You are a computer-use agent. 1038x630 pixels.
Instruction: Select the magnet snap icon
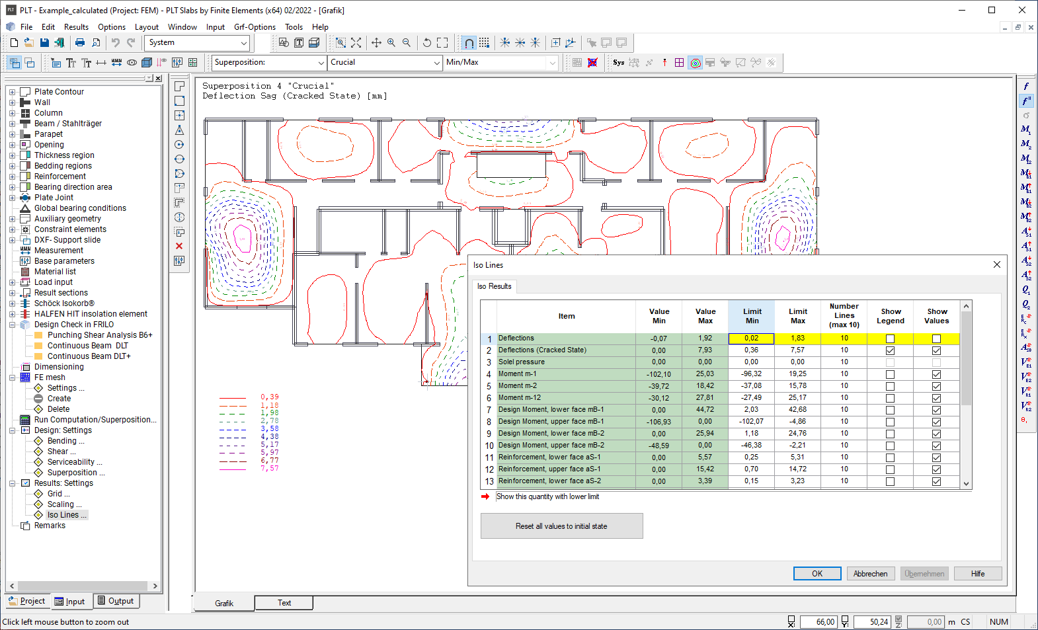coord(469,43)
